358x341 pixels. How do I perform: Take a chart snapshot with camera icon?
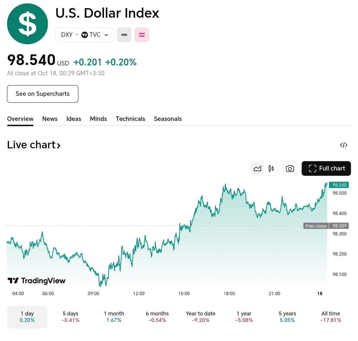(290, 169)
